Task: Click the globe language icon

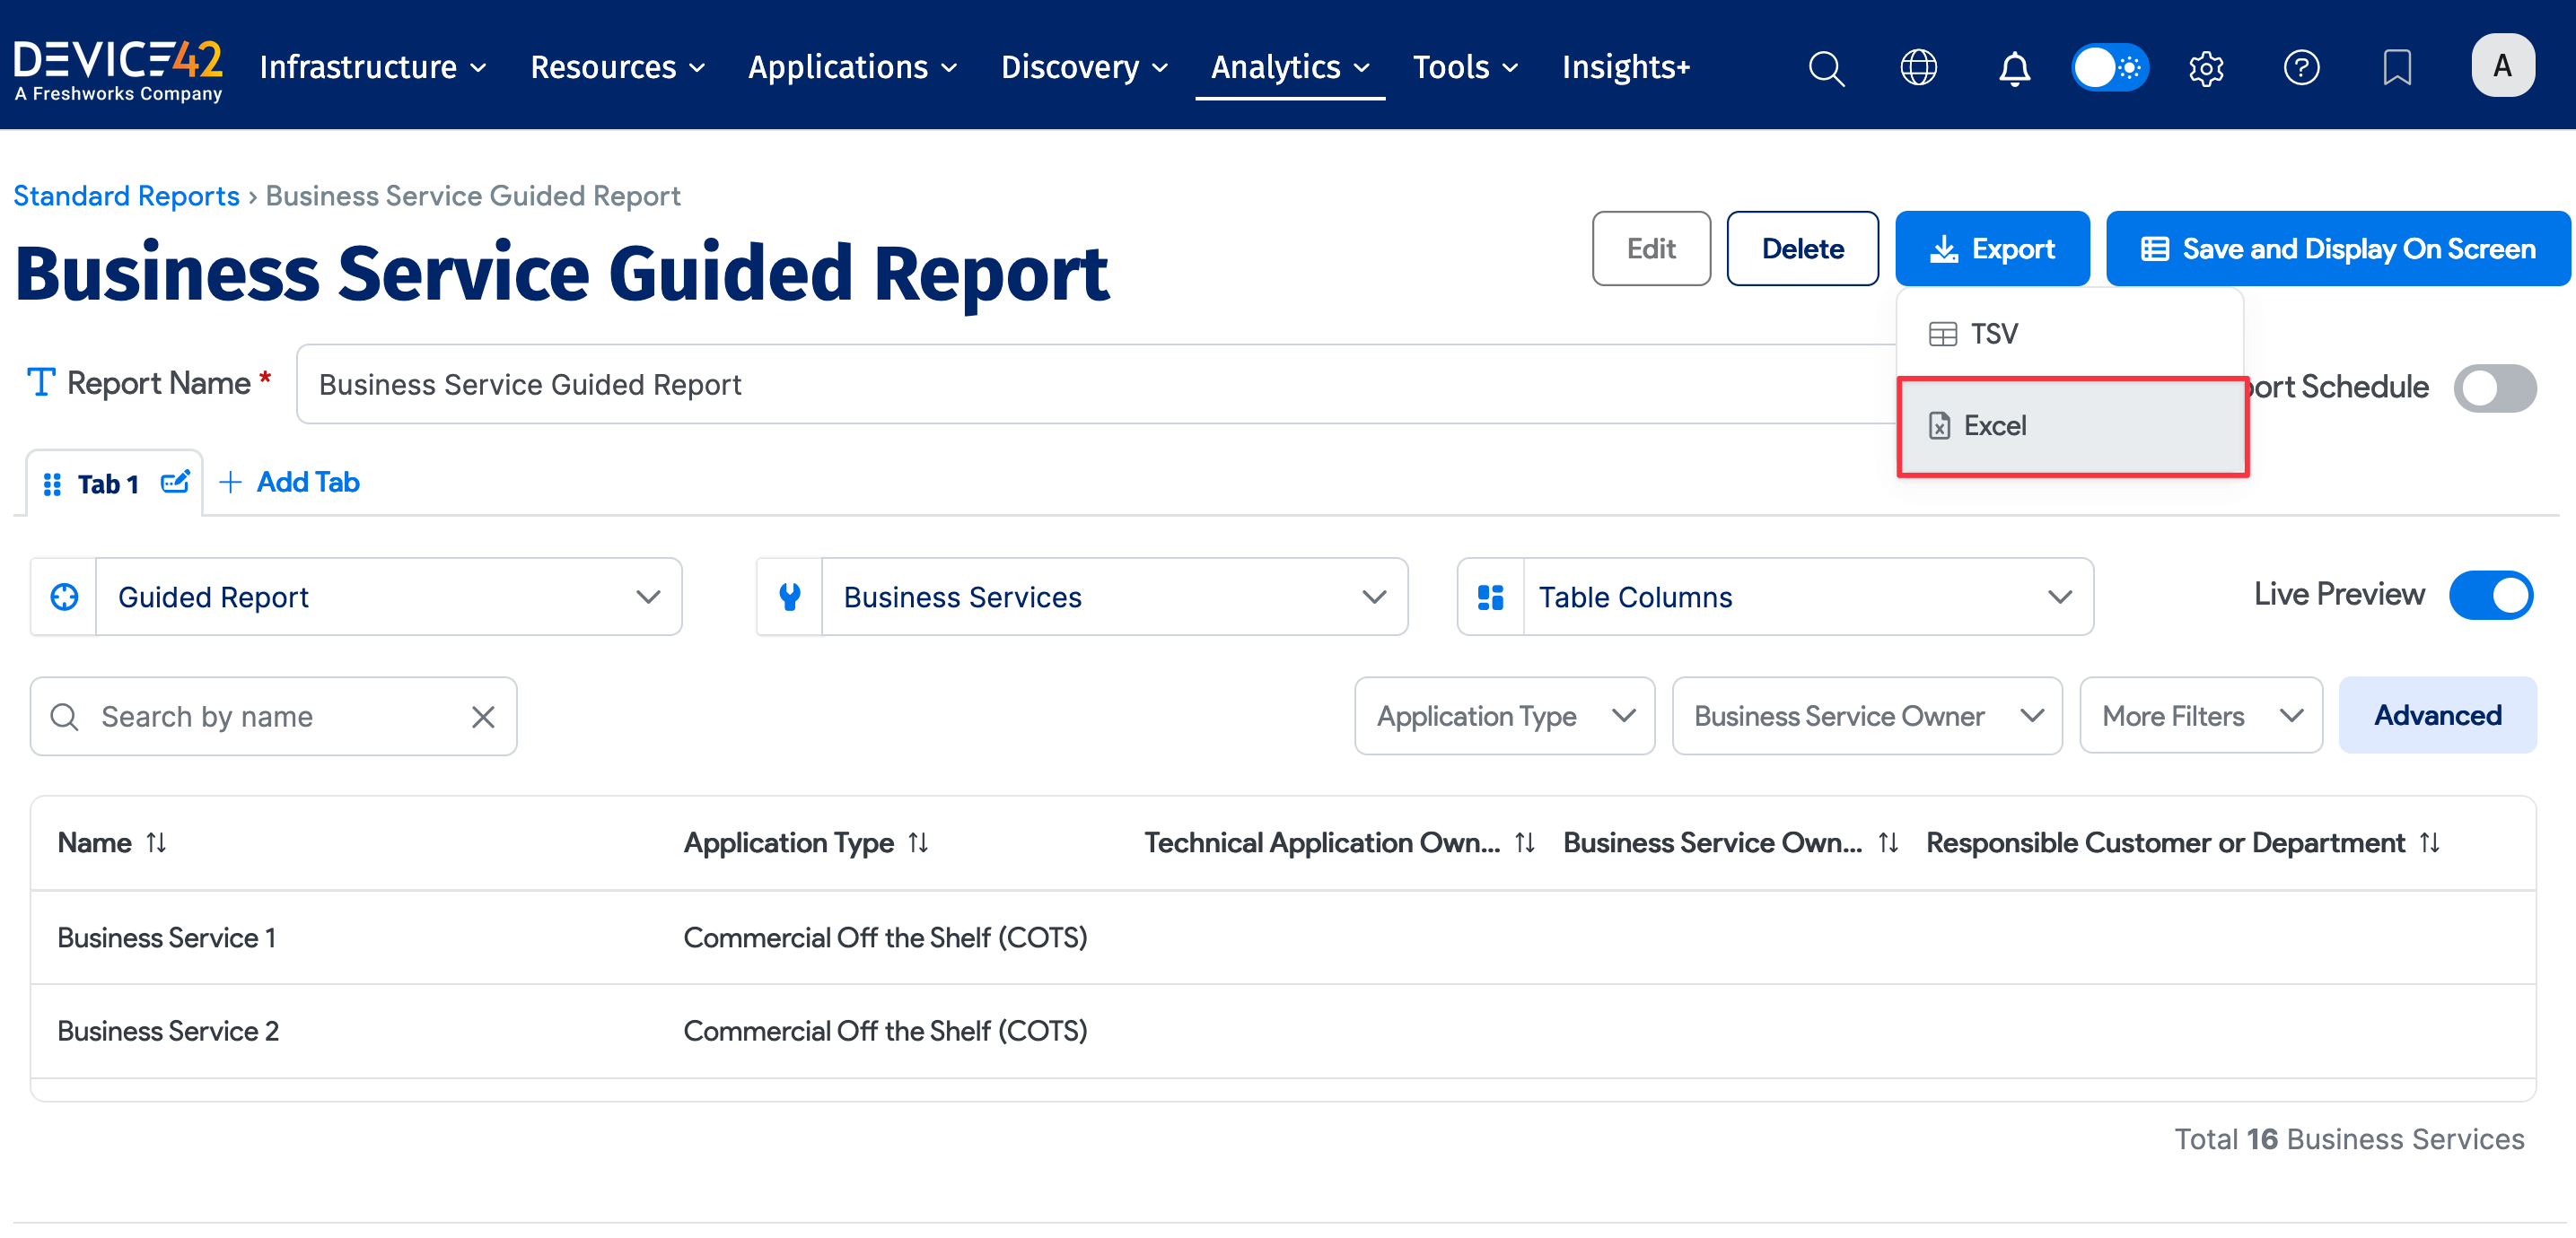Action: coord(1918,67)
